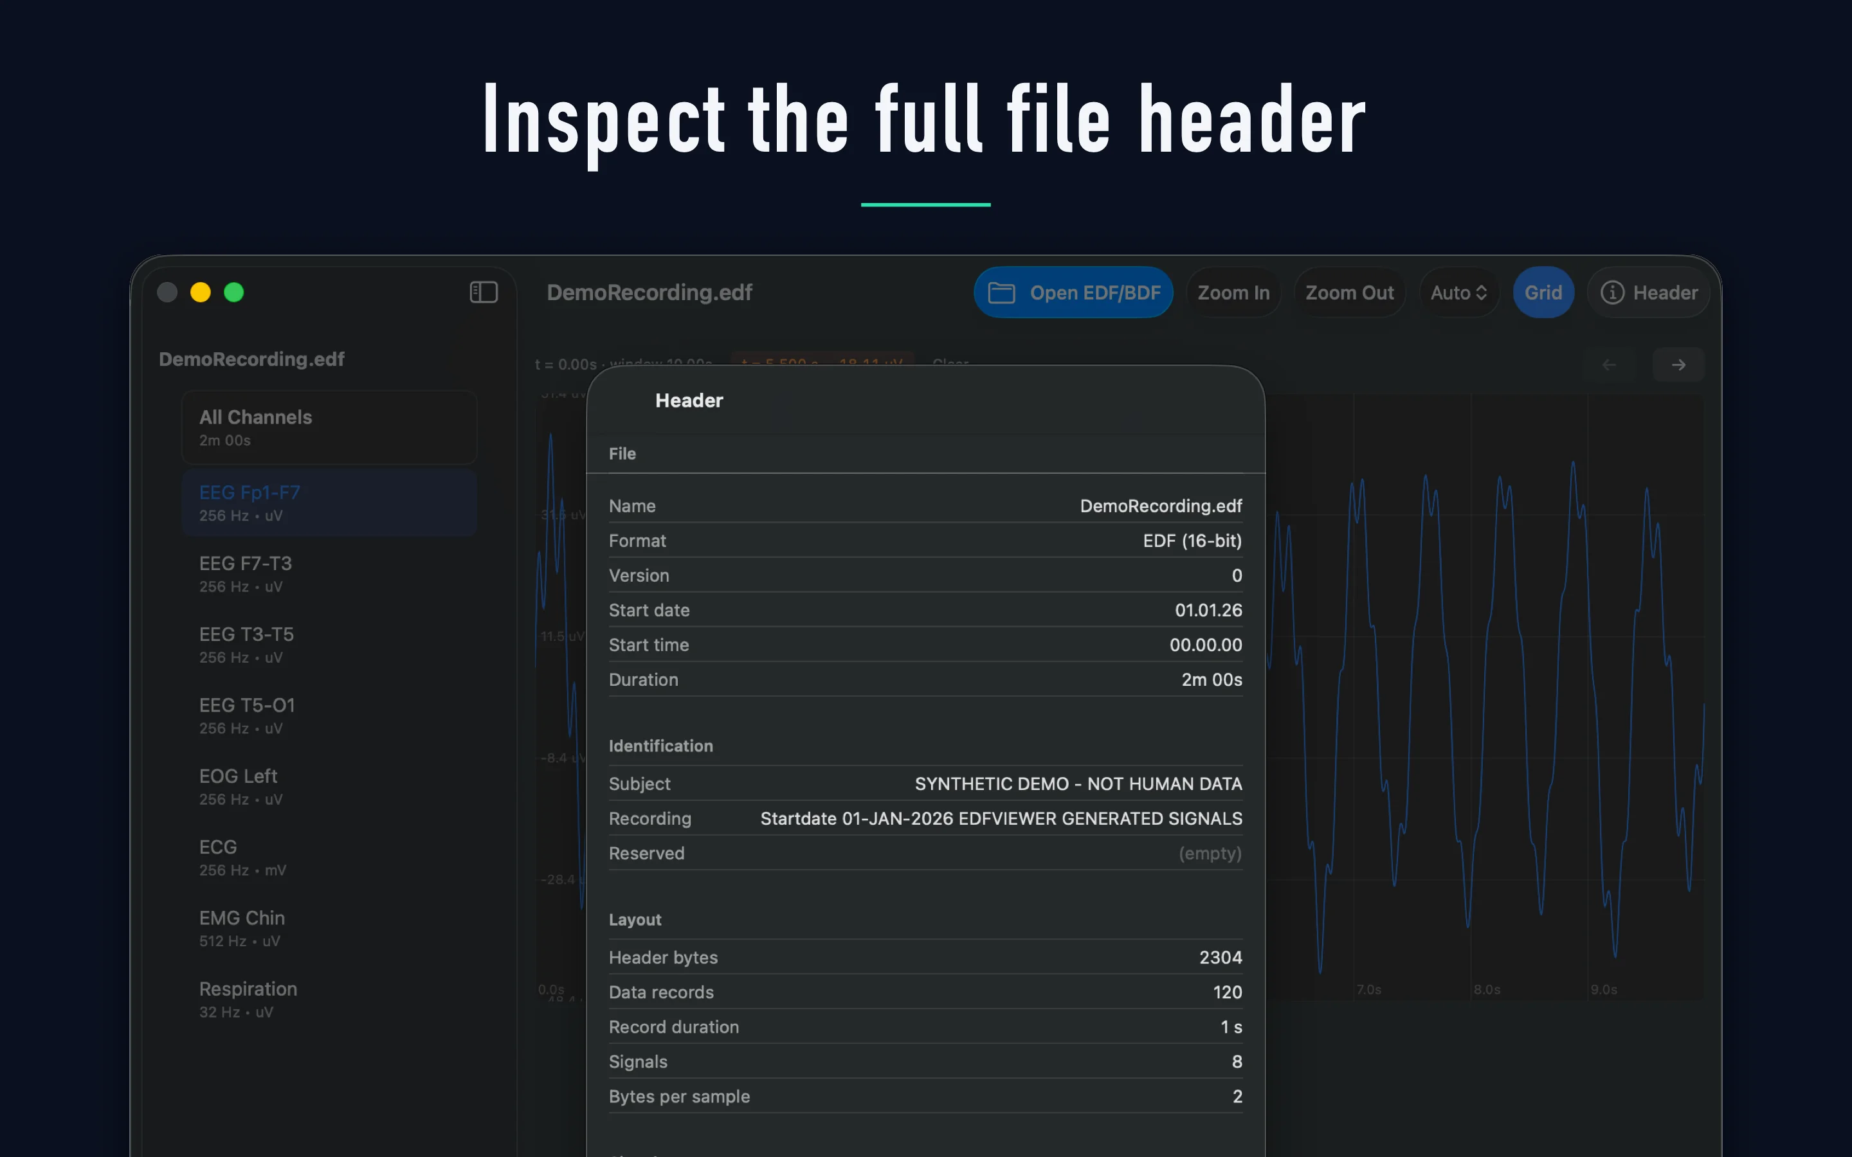Click the 8.0s time axis label
Image resolution: width=1852 pixels, height=1157 pixels.
[1487, 989]
